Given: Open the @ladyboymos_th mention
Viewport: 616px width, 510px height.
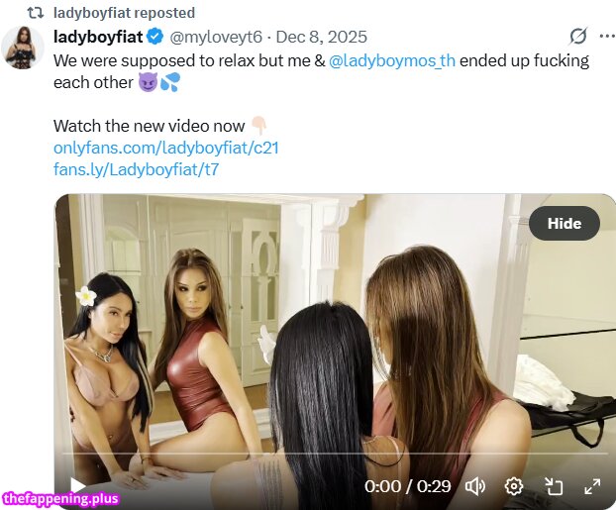Looking at the screenshot, I should 391,60.
